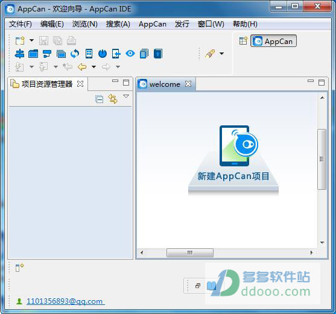Maximize the welcome editor area

[322, 83]
